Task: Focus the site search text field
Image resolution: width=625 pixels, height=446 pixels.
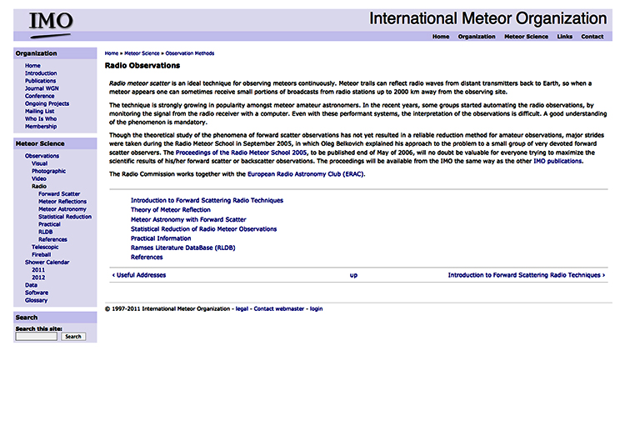Action: click(x=37, y=336)
